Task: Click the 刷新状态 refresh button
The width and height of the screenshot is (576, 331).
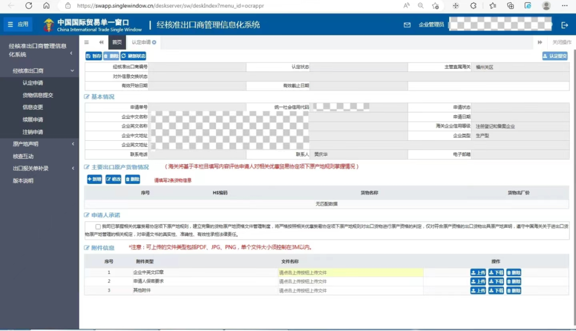Action: (x=133, y=56)
